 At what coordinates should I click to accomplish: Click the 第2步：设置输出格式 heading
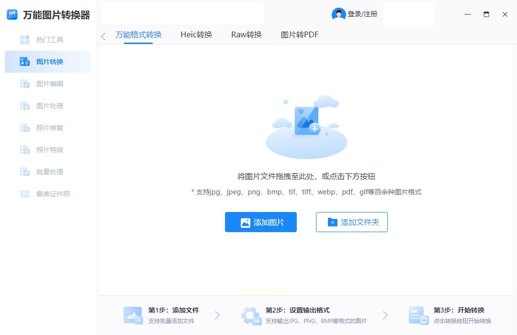coord(297,310)
